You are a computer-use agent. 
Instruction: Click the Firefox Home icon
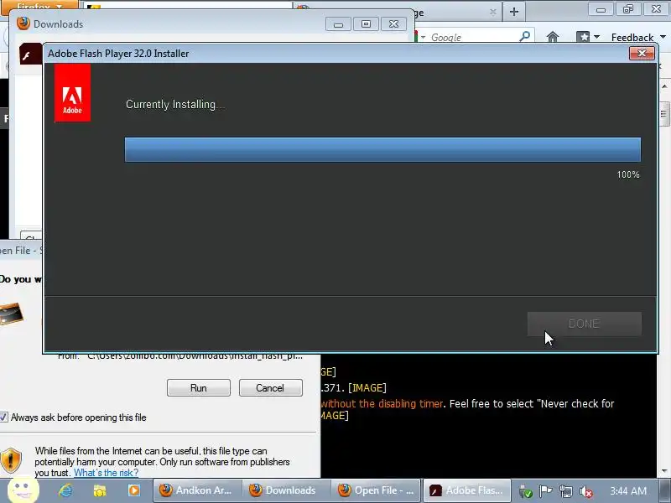553,37
